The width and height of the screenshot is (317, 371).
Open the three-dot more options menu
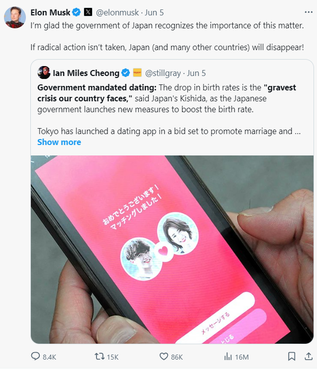click(309, 12)
